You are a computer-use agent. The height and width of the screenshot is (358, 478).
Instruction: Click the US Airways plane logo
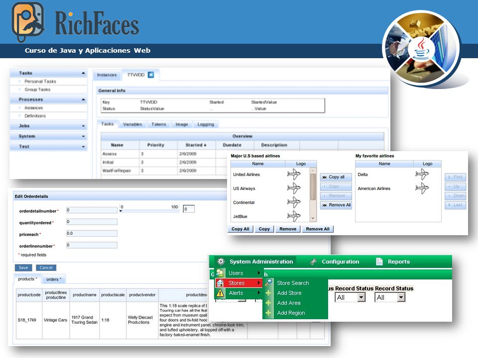(294, 188)
